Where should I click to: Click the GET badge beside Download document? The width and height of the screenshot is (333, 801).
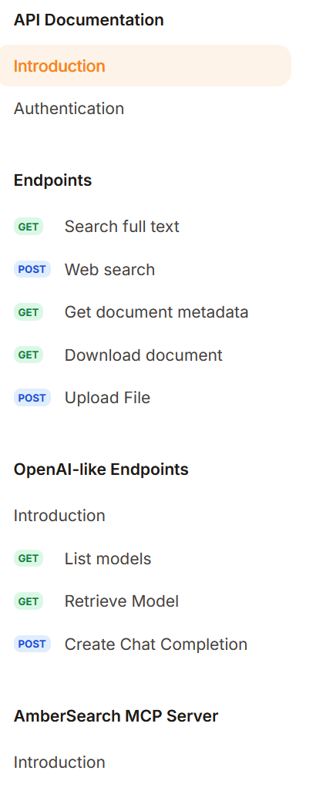[29, 355]
